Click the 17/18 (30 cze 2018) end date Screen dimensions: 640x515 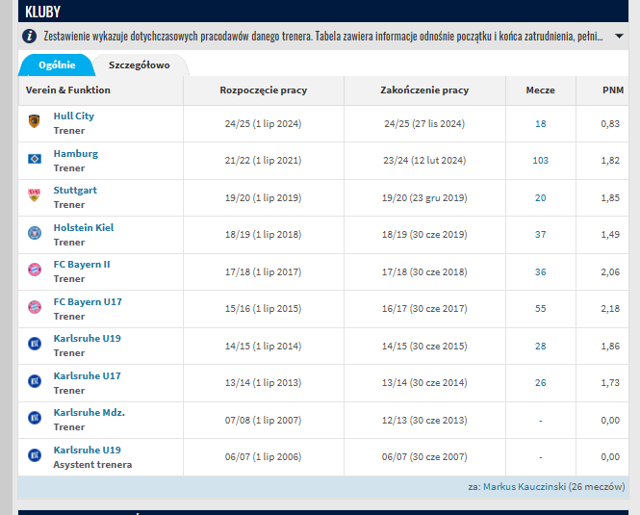pos(424,272)
